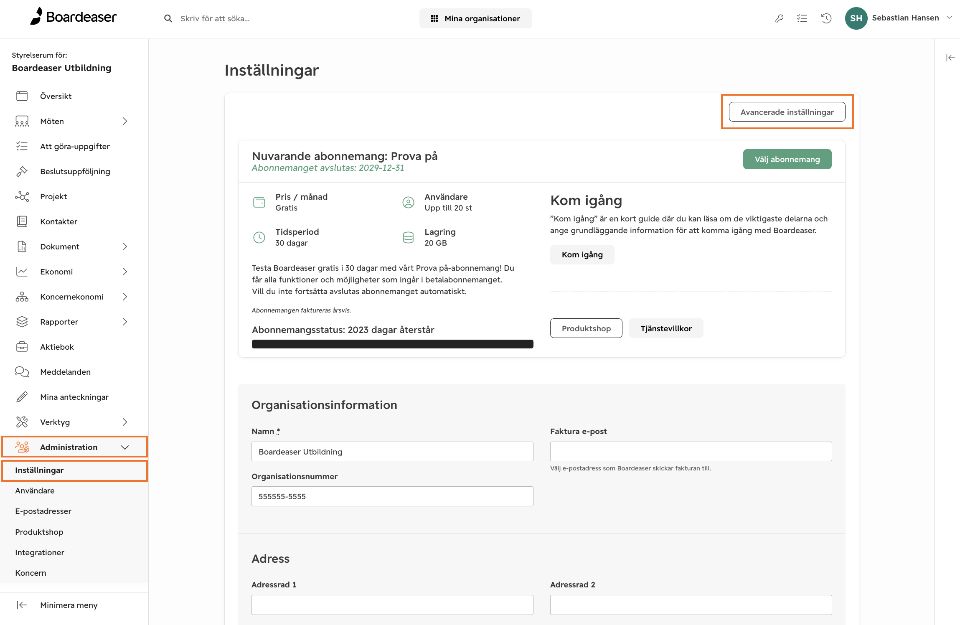The image size is (960, 625).
Task: Click the Boardeaser logo
Action: [73, 17]
